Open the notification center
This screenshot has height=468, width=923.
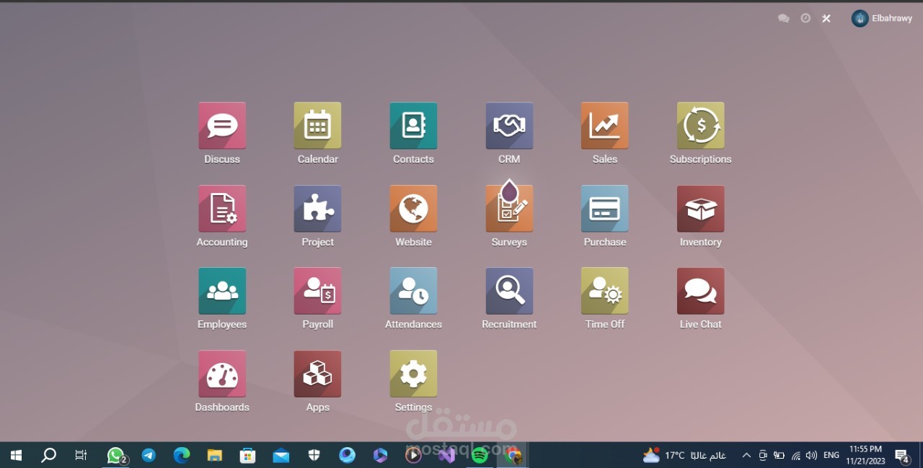pyautogui.click(x=902, y=455)
